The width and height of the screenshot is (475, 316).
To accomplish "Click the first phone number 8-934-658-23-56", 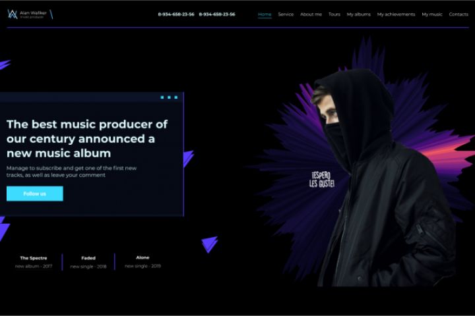I will point(176,14).
